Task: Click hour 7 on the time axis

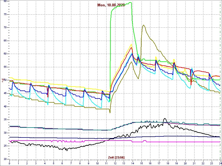Action: click(x=71, y=163)
